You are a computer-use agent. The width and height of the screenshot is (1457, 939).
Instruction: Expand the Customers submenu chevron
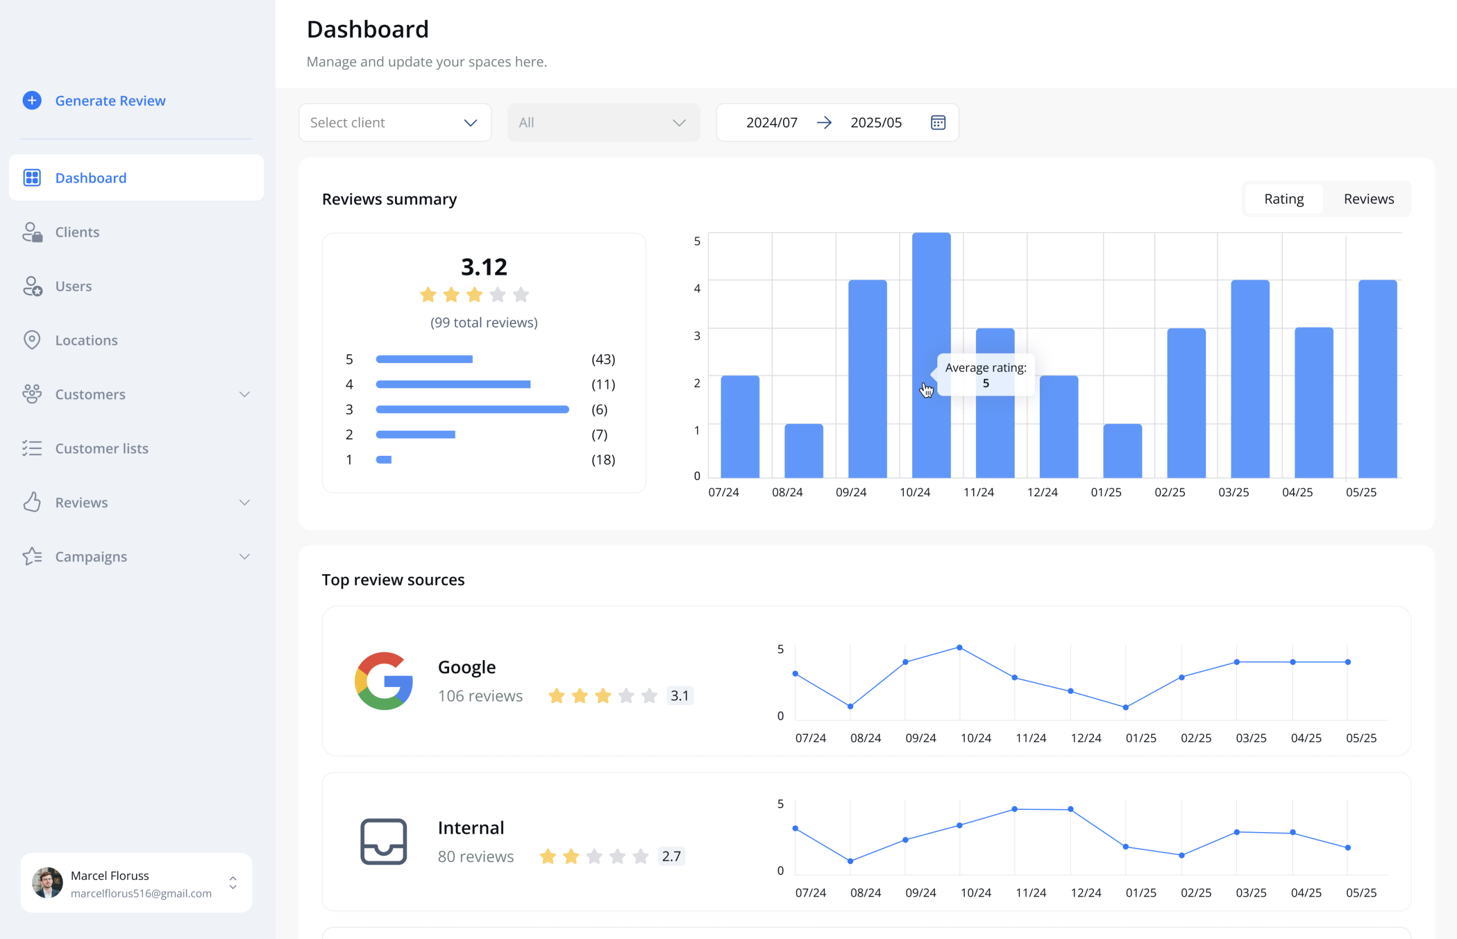coord(245,394)
